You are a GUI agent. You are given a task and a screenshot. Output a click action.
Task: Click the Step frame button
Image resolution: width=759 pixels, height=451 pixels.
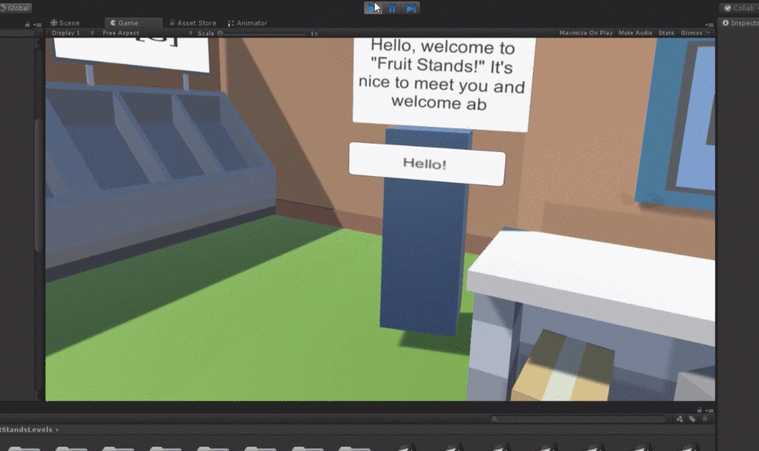(x=410, y=8)
